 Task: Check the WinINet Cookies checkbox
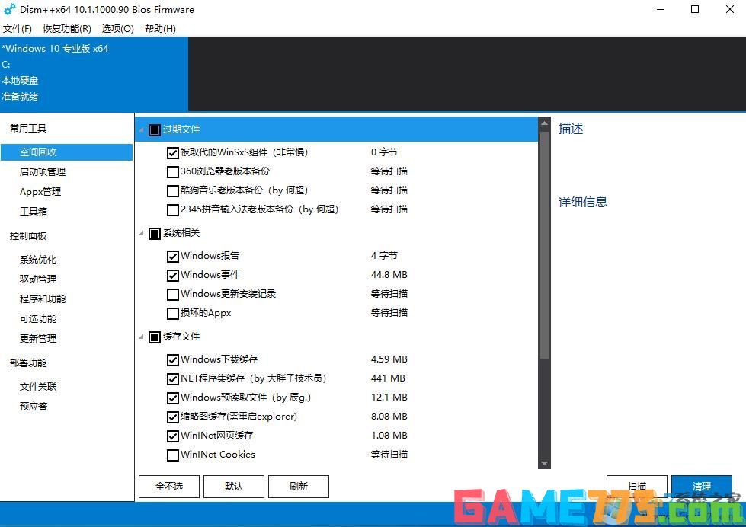[x=173, y=455]
